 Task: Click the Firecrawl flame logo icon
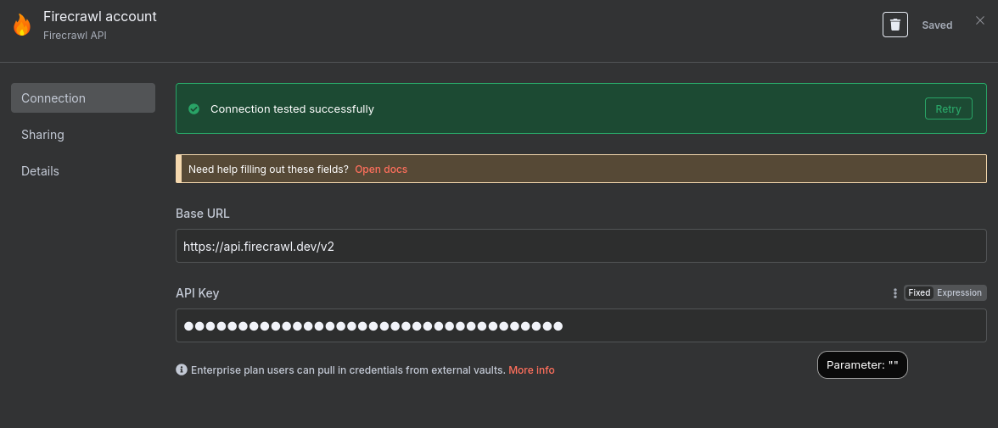coord(22,25)
